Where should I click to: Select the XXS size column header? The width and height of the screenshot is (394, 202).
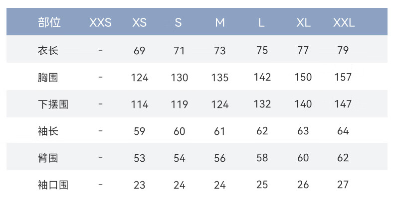[x=100, y=23]
